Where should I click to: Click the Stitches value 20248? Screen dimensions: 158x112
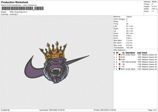154,2
